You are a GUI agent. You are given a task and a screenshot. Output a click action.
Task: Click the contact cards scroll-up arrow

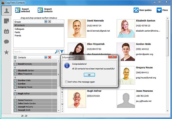pyautogui.click(x=168, y=18)
